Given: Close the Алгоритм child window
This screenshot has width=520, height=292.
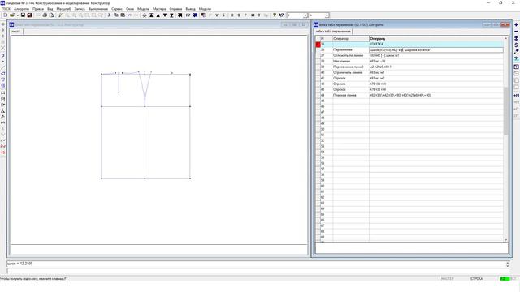Looking at the screenshot, I should (x=505, y=25).
